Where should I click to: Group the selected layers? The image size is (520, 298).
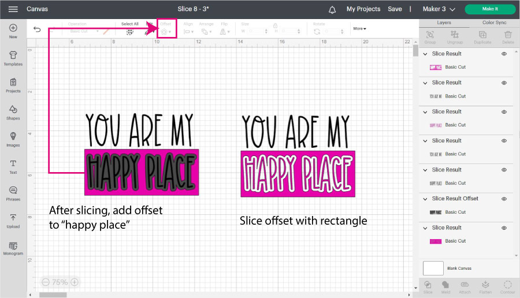[x=430, y=37]
